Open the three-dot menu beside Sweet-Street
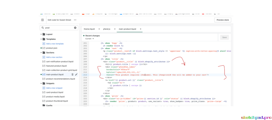272x120 pixels. click(75, 20)
